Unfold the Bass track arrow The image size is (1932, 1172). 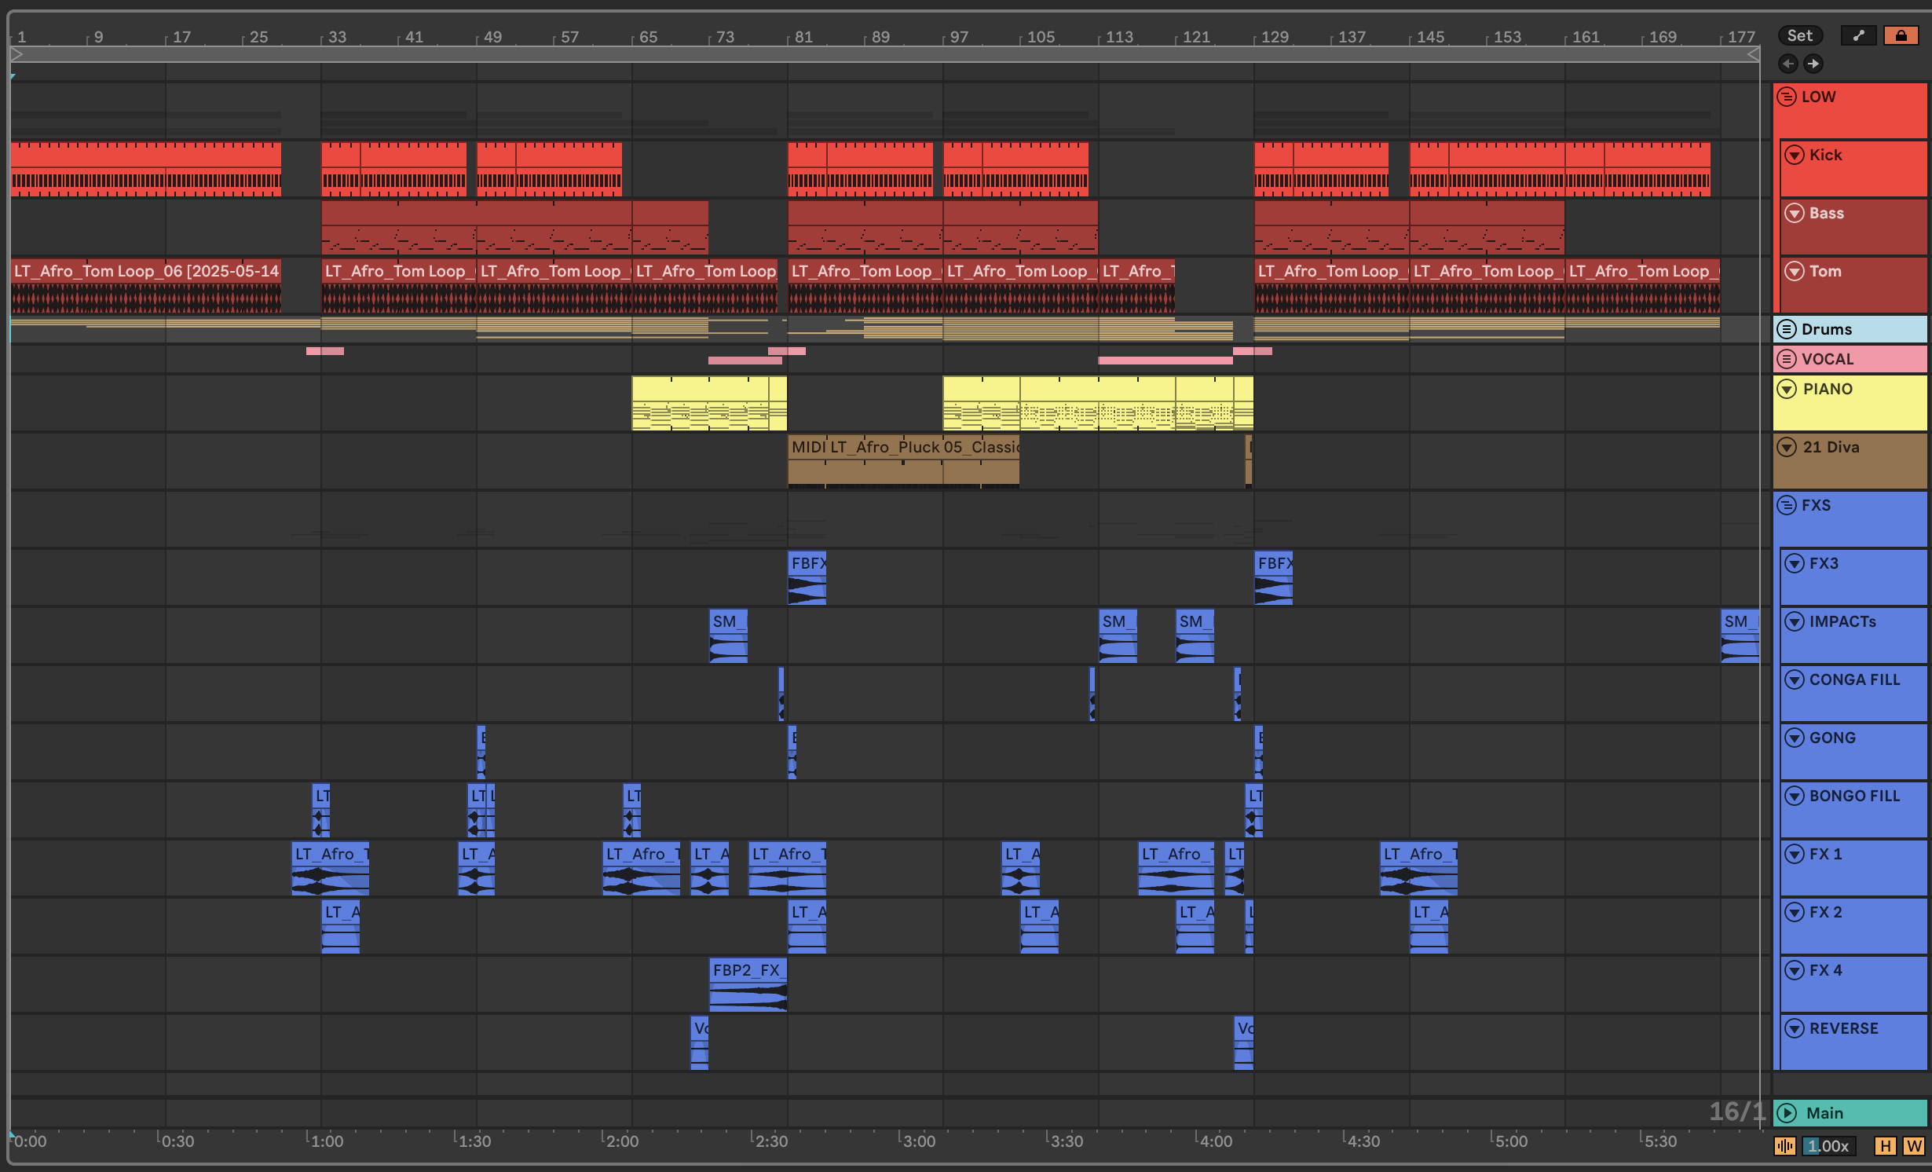click(x=1795, y=213)
